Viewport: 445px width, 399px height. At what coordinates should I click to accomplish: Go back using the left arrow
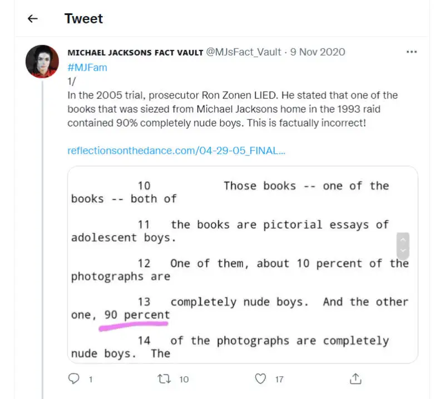[x=33, y=18]
